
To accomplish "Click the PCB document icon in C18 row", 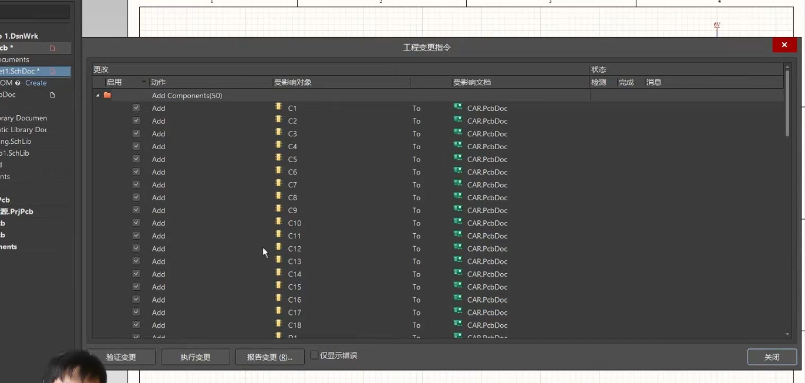I will 457,324.
